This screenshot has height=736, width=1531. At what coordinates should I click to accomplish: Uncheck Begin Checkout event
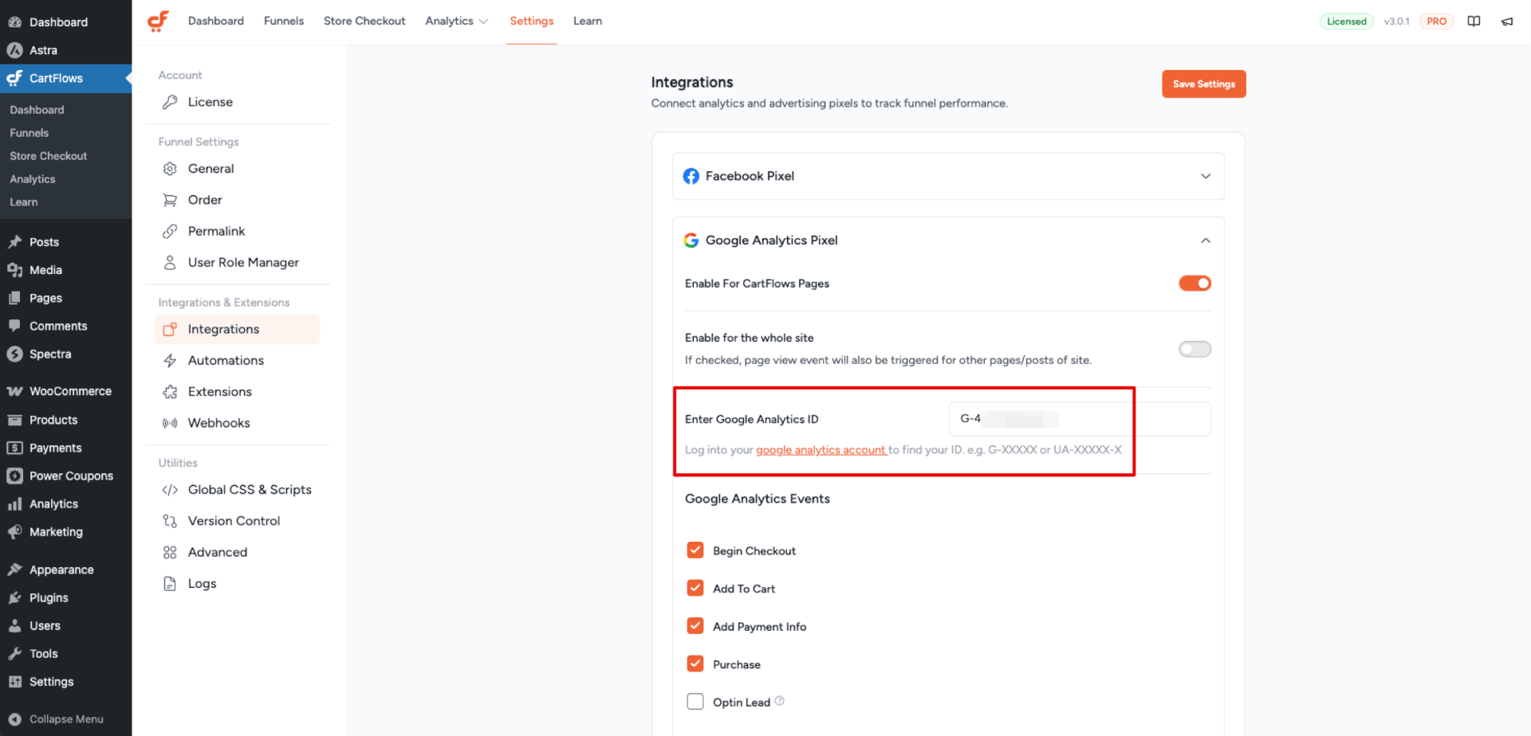(x=695, y=550)
